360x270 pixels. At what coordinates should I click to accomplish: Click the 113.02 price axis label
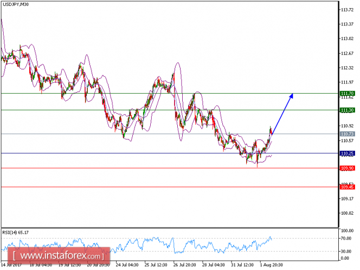click(x=347, y=38)
